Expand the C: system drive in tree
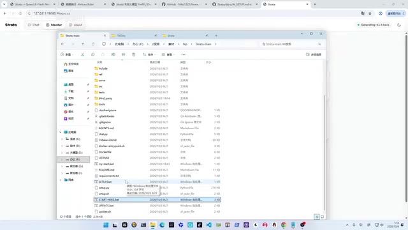Image resolution: width=408 pixels, height=230 pixels. [x=62, y=139]
